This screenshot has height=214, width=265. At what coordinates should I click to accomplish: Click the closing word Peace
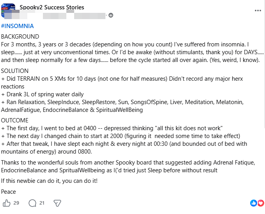click(x=9, y=192)
